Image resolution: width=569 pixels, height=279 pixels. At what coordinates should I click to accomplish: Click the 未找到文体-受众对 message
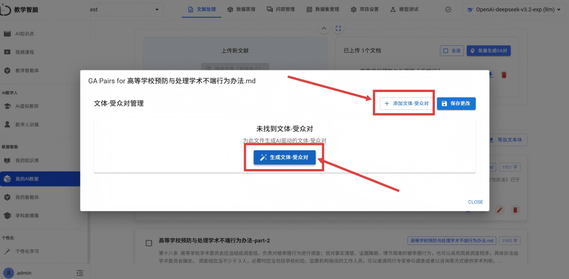pyautogui.click(x=284, y=129)
